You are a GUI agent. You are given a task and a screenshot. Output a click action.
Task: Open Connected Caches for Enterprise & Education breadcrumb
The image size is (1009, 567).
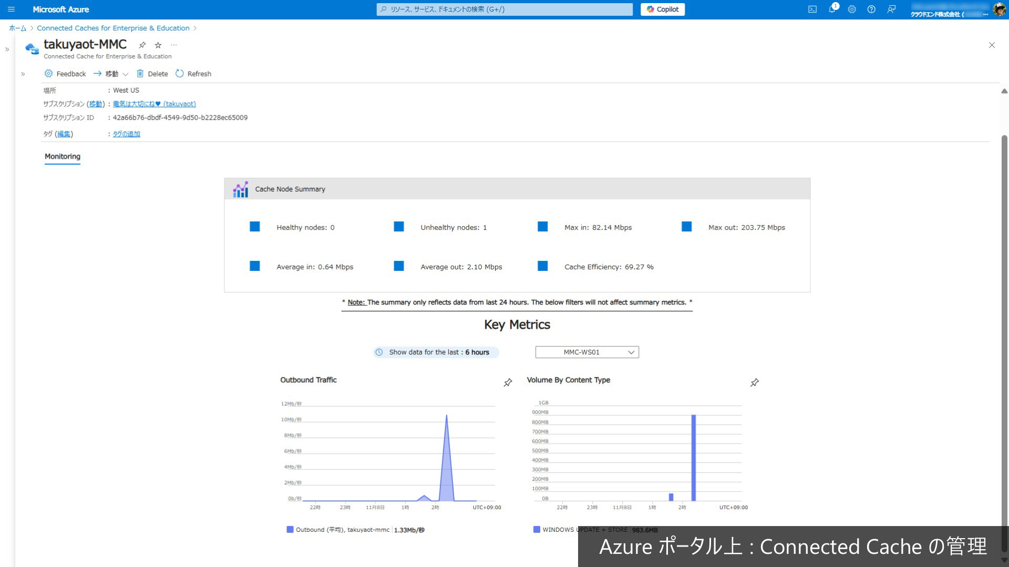pos(113,28)
